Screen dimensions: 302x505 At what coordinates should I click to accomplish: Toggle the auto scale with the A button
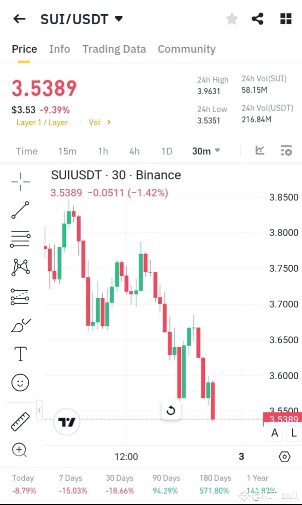[x=275, y=433]
